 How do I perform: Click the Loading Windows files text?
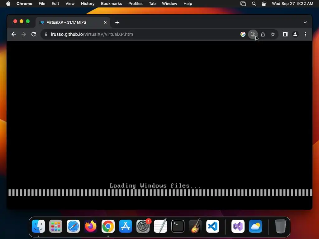point(155,185)
